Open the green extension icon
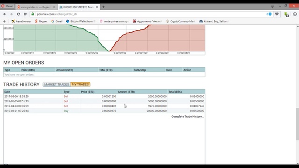Image resolution: width=299 pixels, height=168 pixels. click(286, 14)
